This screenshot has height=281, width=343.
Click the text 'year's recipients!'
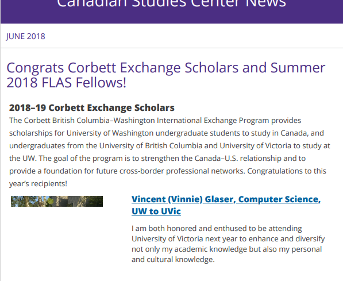(x=38, y=184)
